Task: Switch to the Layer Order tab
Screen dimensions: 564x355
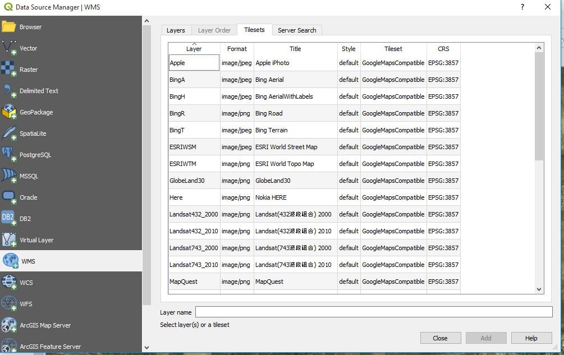Action: 214,30
